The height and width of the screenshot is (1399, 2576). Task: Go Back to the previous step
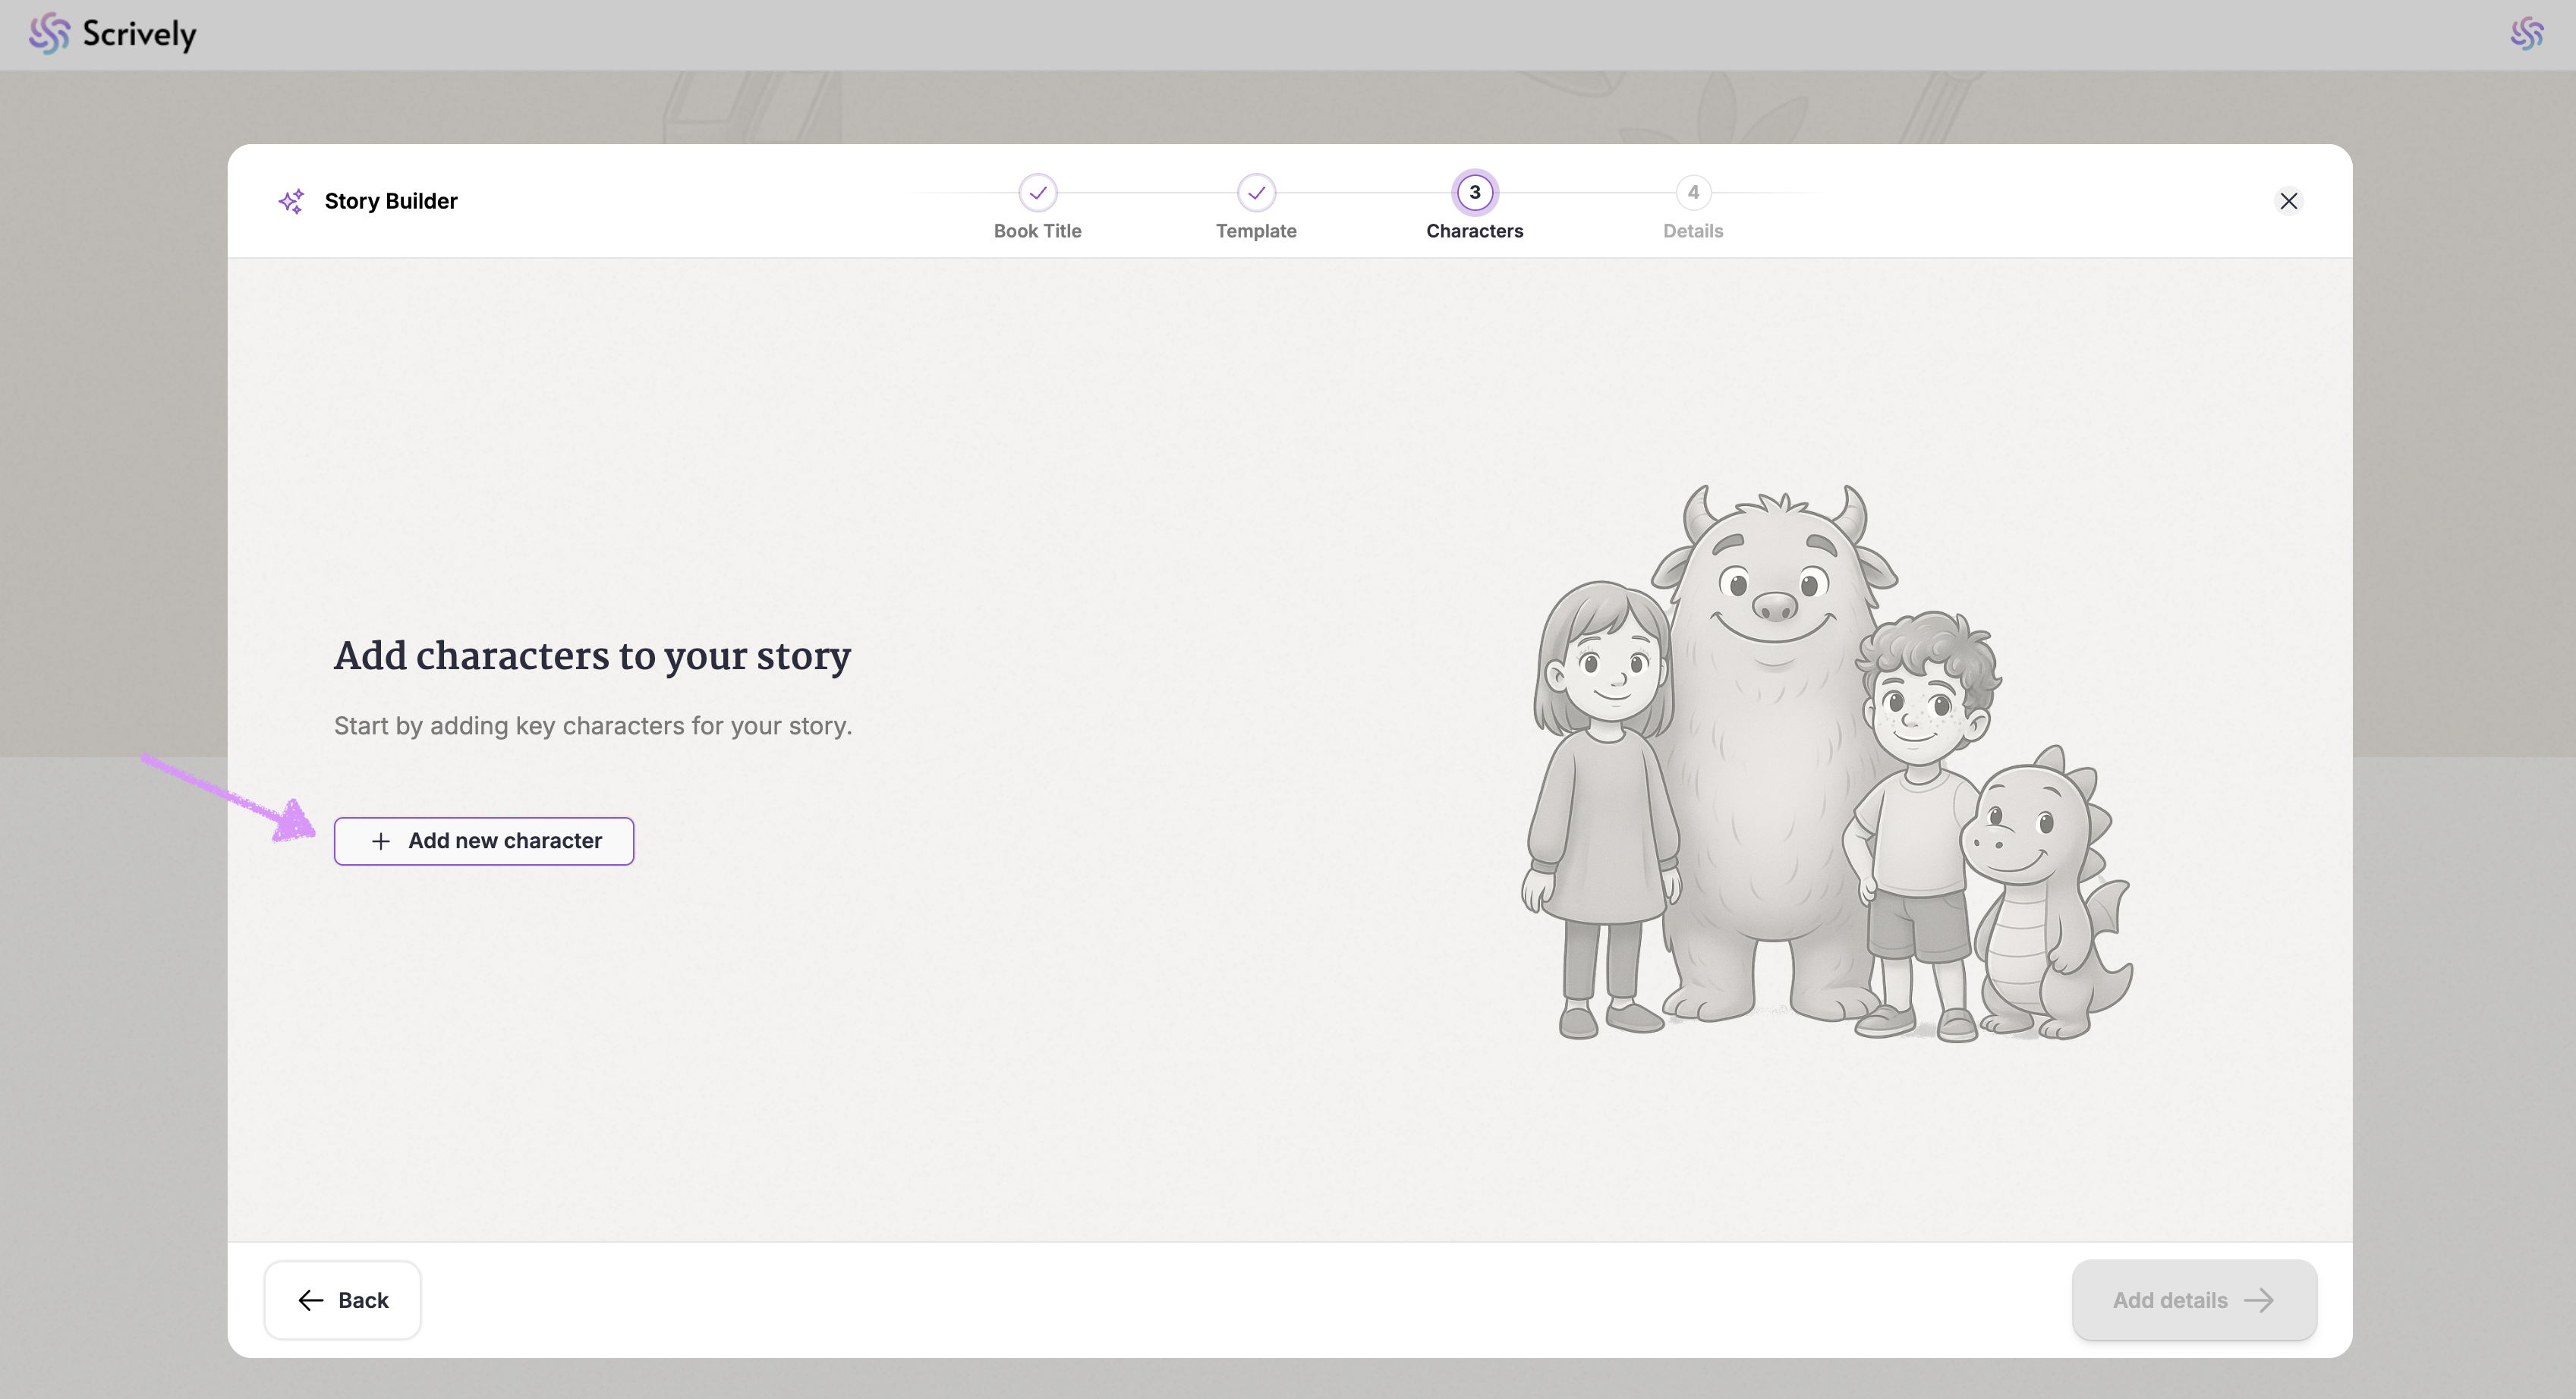coord(343,1300)
